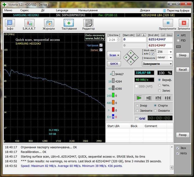The width and height of the screenshot is (194, 177).
Task: Enable the Grid checkbox
Action: click(x=137, y=118)
